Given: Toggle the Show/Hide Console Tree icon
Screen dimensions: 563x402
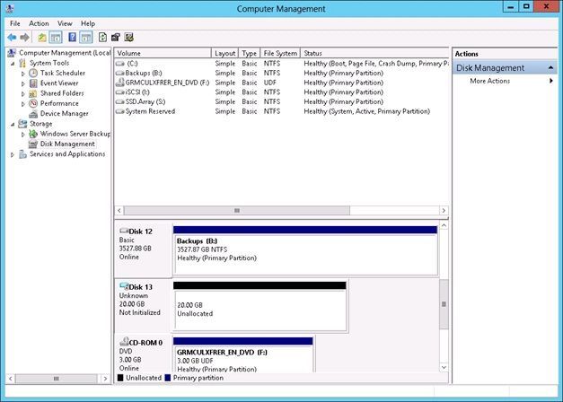Looking at the screenshot, I should point(56,38).
